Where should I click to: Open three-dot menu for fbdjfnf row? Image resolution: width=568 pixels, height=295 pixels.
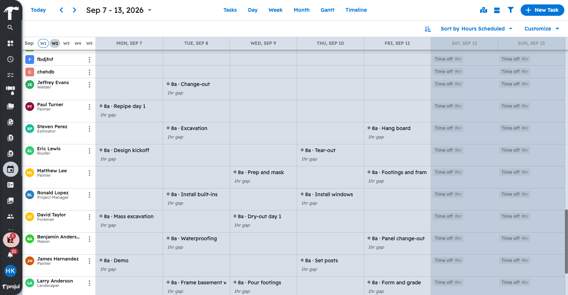coord(89,60)
